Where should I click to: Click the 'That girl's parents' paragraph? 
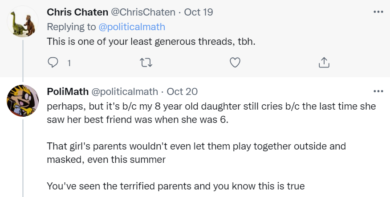pyautogui.click(x=196, y=153)
